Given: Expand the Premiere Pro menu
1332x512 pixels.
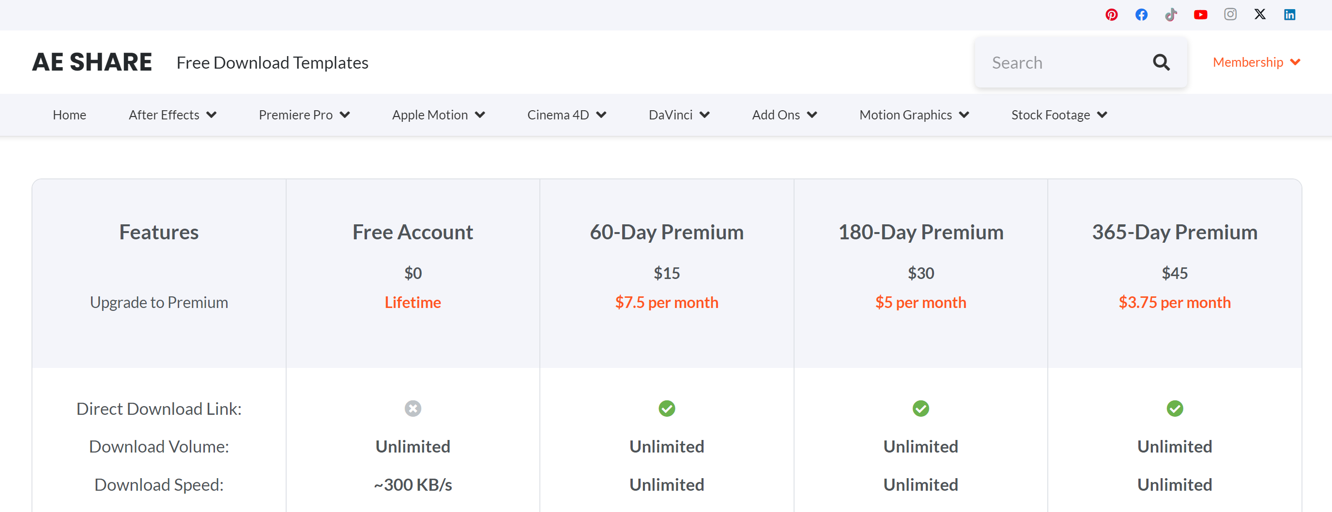Looking at the screenshot, I should (304, 115).
